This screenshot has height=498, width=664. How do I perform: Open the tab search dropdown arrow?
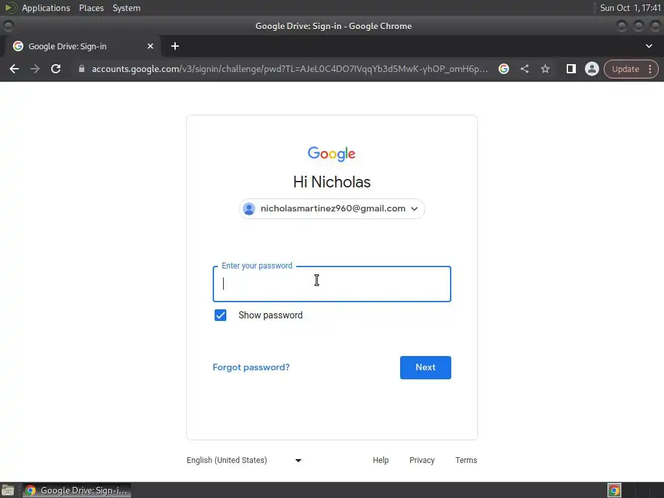tap(648, 46)
